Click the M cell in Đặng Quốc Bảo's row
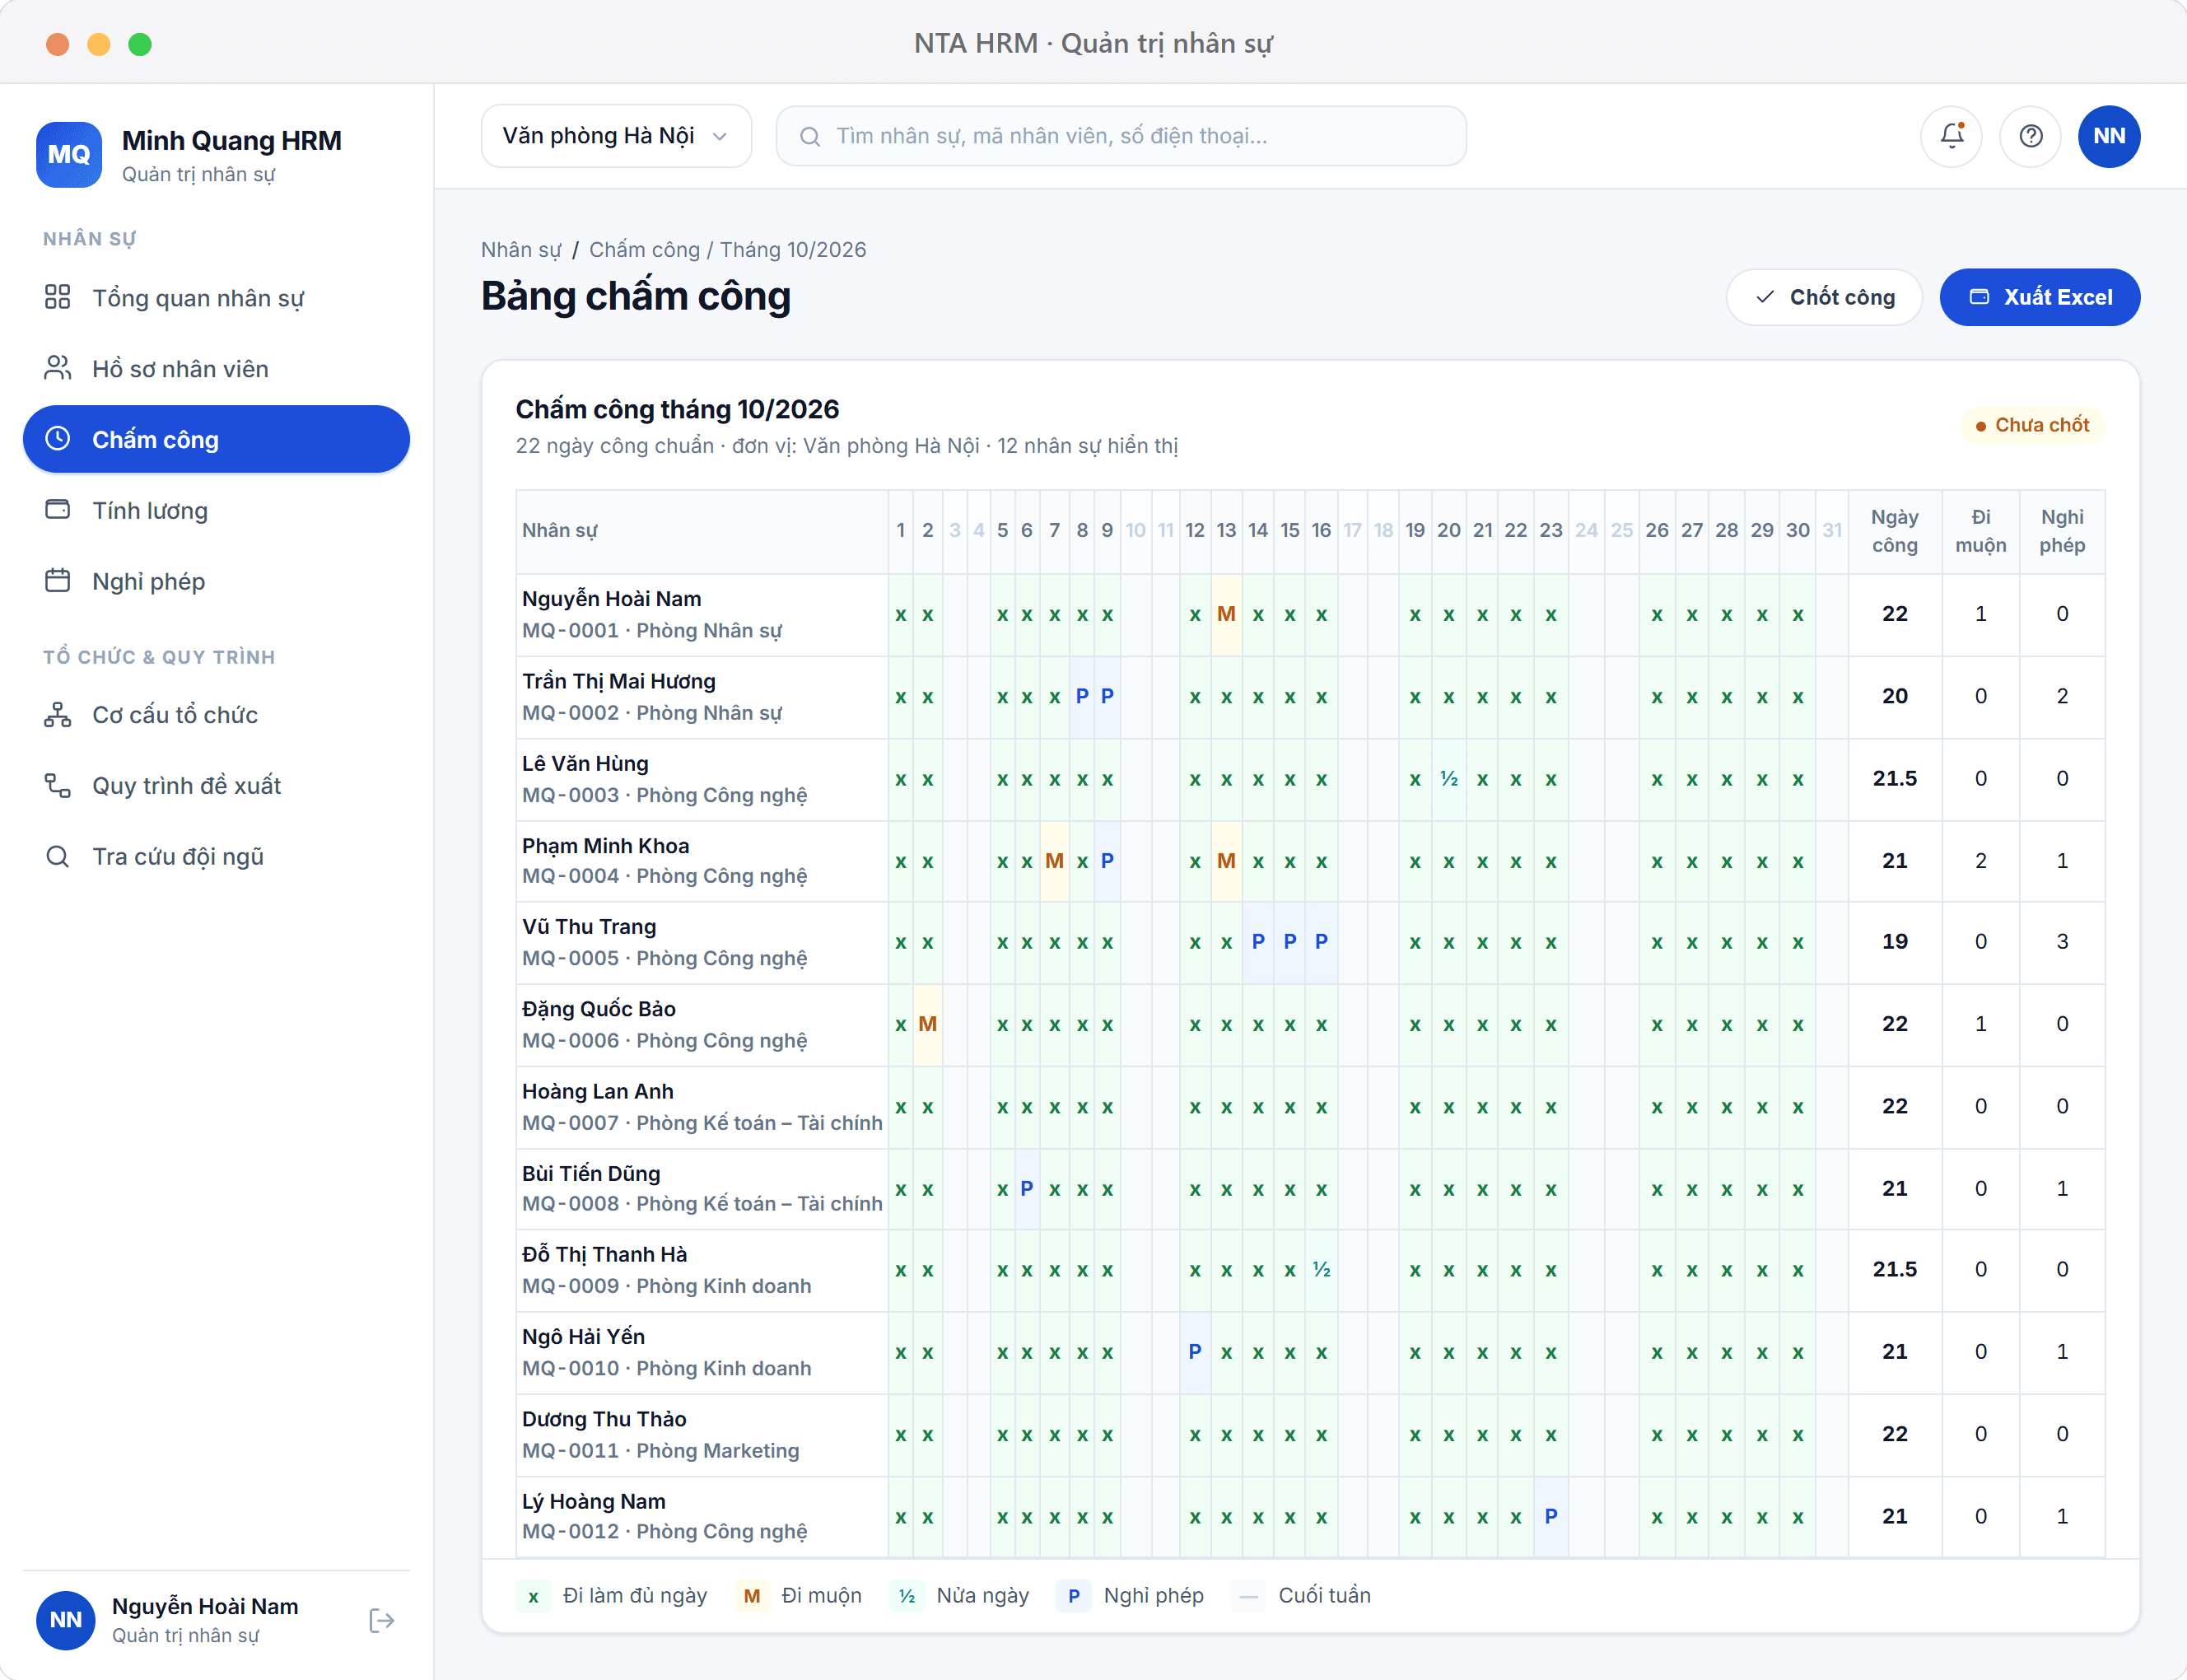2187x1680 pixels. tap(927, 1024)
